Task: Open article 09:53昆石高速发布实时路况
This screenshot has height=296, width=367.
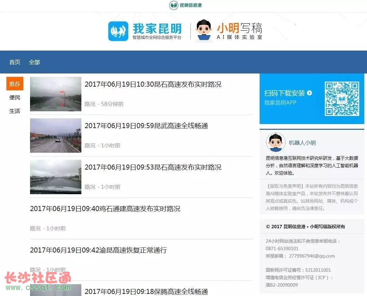Action: [153, 167]
